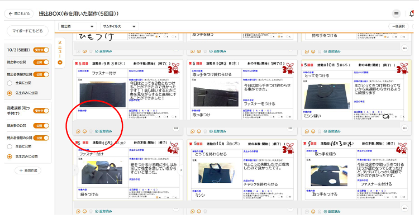Toggle 提出者情報の公開 switch under 10/3(5回目)
This screenshot has height=223, width=419.
(41, 74)
